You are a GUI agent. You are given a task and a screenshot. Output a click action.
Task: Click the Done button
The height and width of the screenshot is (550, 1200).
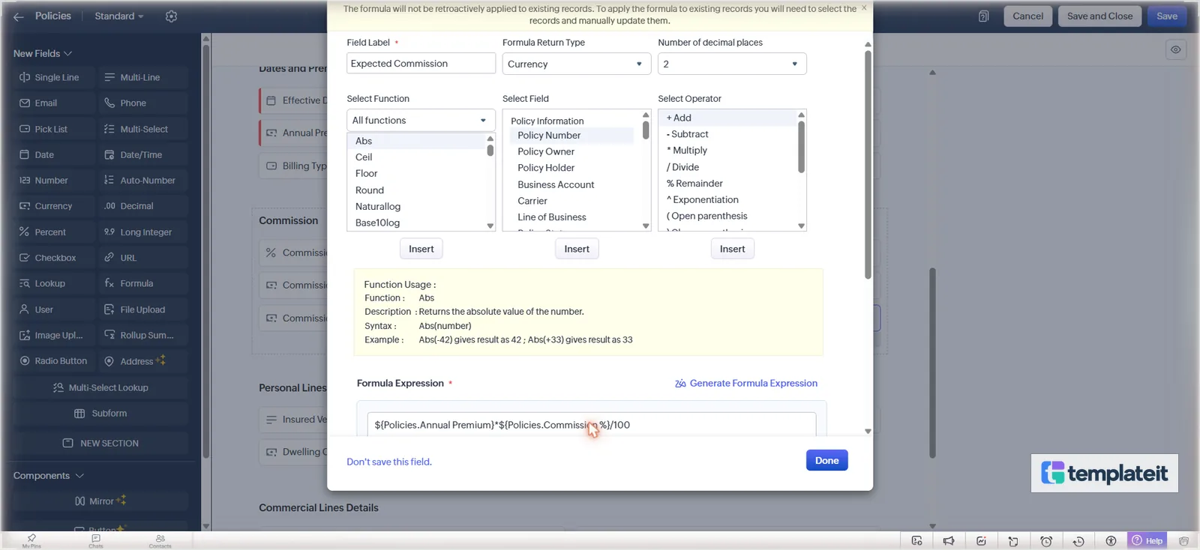[x=827, y=460]
